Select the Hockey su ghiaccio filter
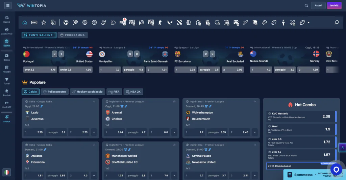Viewport: 346px width, 180px height. 88,92
